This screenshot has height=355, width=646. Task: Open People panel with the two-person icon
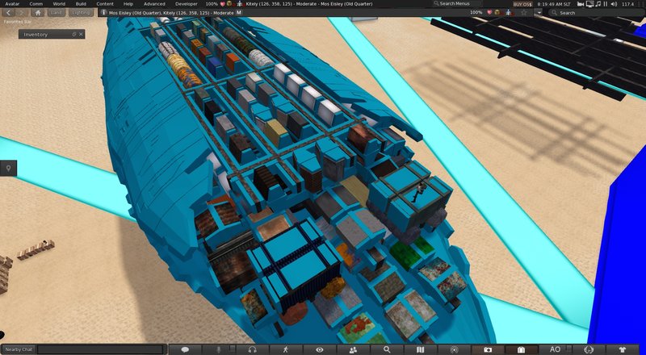click(353, 349)
